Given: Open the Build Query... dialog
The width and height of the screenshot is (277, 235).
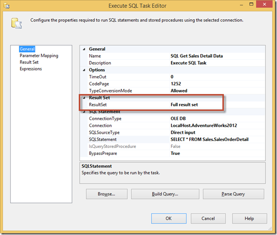Looking at the screenshot, I should [x=165, y=194].
